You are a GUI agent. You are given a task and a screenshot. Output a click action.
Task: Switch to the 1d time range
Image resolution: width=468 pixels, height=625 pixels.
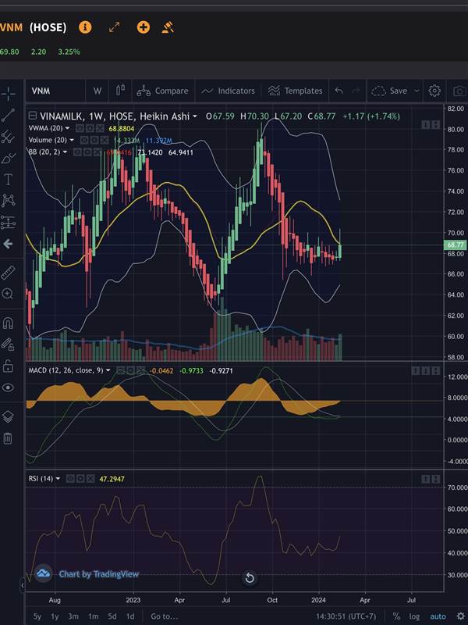[x=130, y=616]
